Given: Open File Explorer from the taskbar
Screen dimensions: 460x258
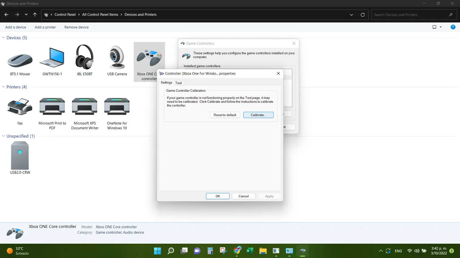Looking at the screenshot, I should coord(263,251).
